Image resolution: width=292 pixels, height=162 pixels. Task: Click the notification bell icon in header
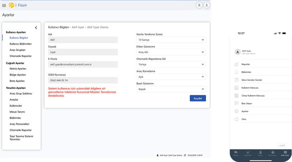click(x=199, y=5)
